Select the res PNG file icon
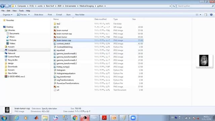 coord(55,87)
